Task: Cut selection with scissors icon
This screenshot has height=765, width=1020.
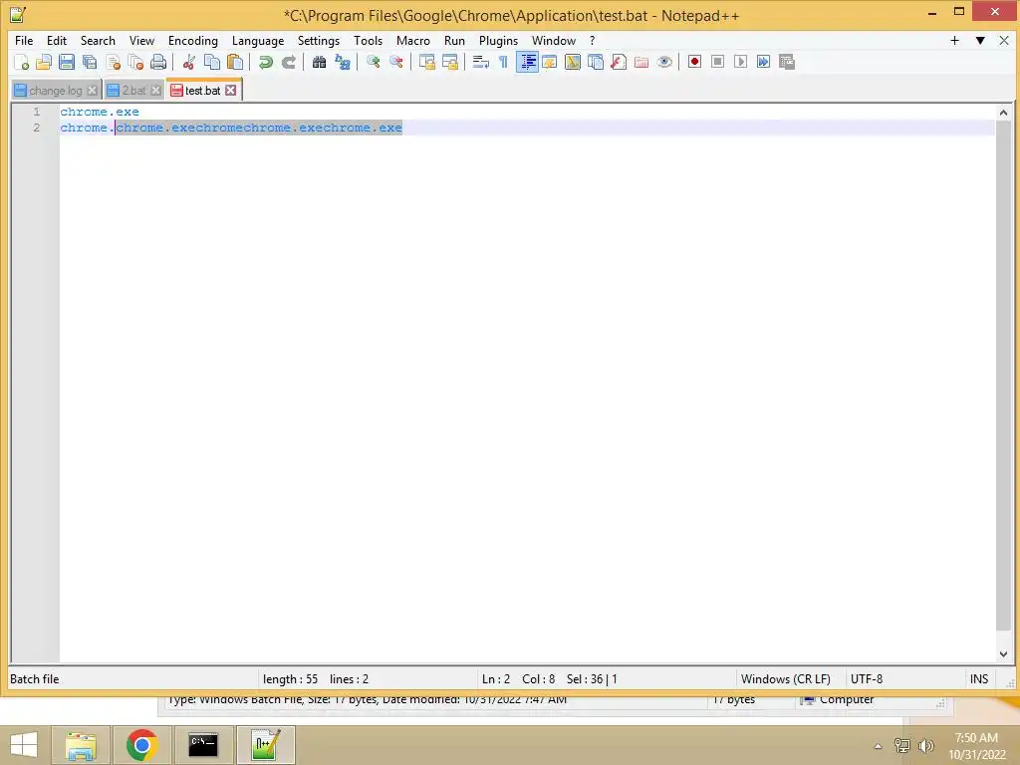Action: click(189, 62)
